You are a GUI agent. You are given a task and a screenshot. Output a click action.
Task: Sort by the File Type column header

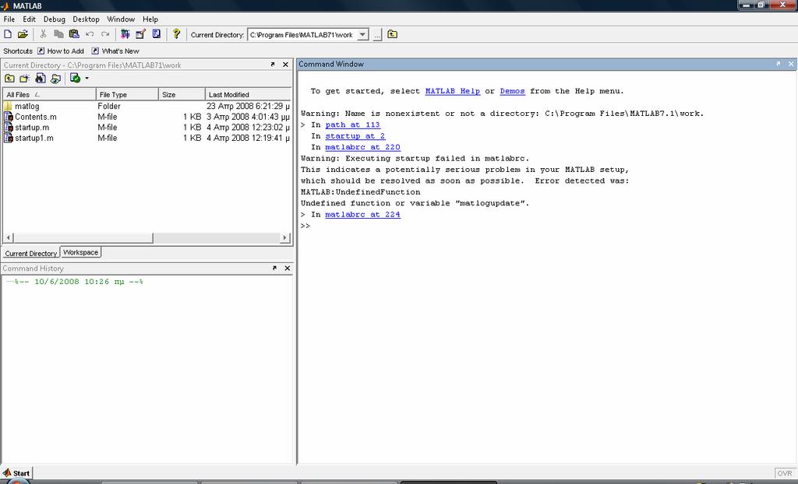point(127,95)
